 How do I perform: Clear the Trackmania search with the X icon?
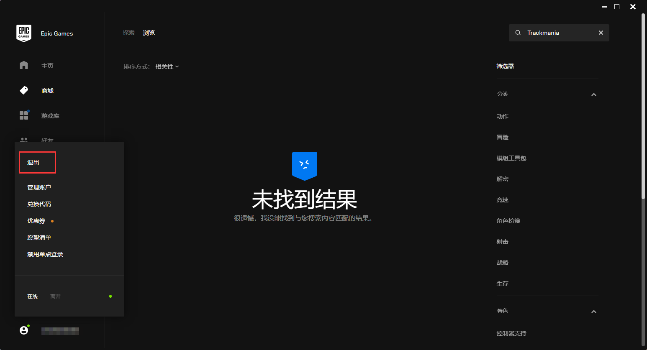coord(601,32)
